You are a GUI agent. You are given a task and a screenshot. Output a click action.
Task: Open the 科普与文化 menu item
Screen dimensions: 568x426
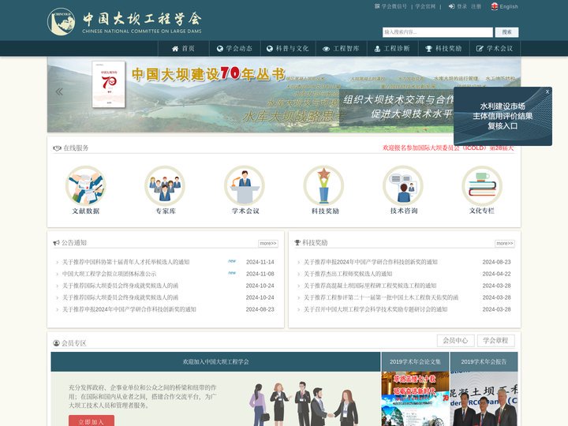click(x=288, y=49)
